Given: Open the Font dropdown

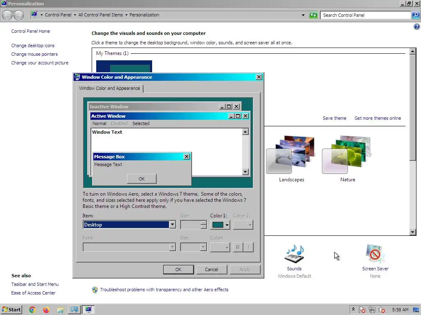Looking at the screenshot, I should click(x=130, y=247).
